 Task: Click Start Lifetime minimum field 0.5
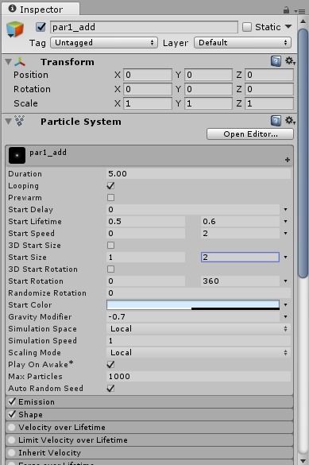pyautogui.click(x=145, y=221)
